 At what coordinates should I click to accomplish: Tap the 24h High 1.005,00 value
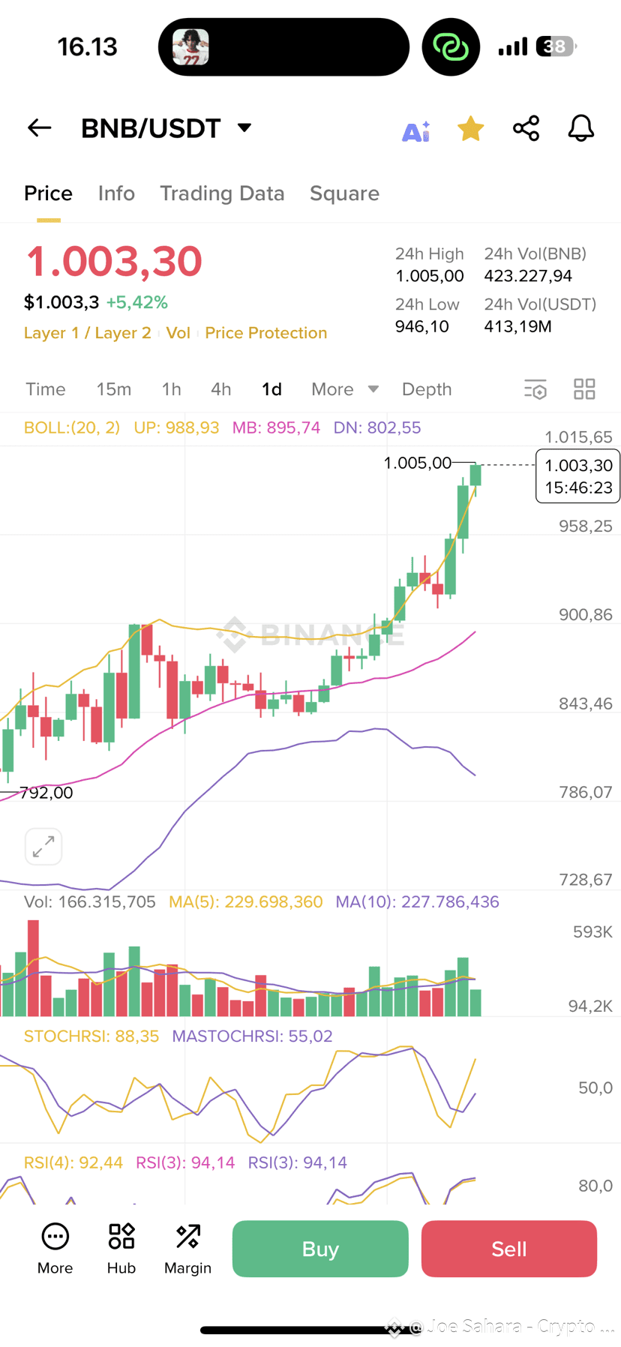[x=430, y=276]
